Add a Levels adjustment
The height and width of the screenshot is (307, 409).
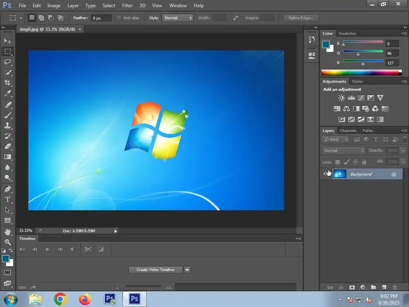pos(351,98)
